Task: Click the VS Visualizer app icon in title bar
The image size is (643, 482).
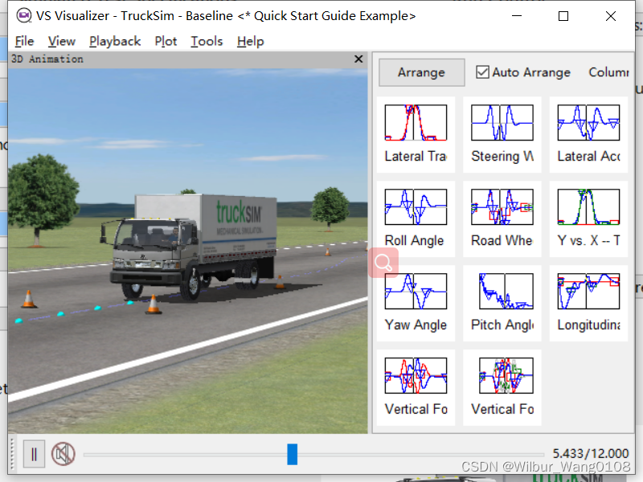Action: pyautogui.click(x=24, y=16)
